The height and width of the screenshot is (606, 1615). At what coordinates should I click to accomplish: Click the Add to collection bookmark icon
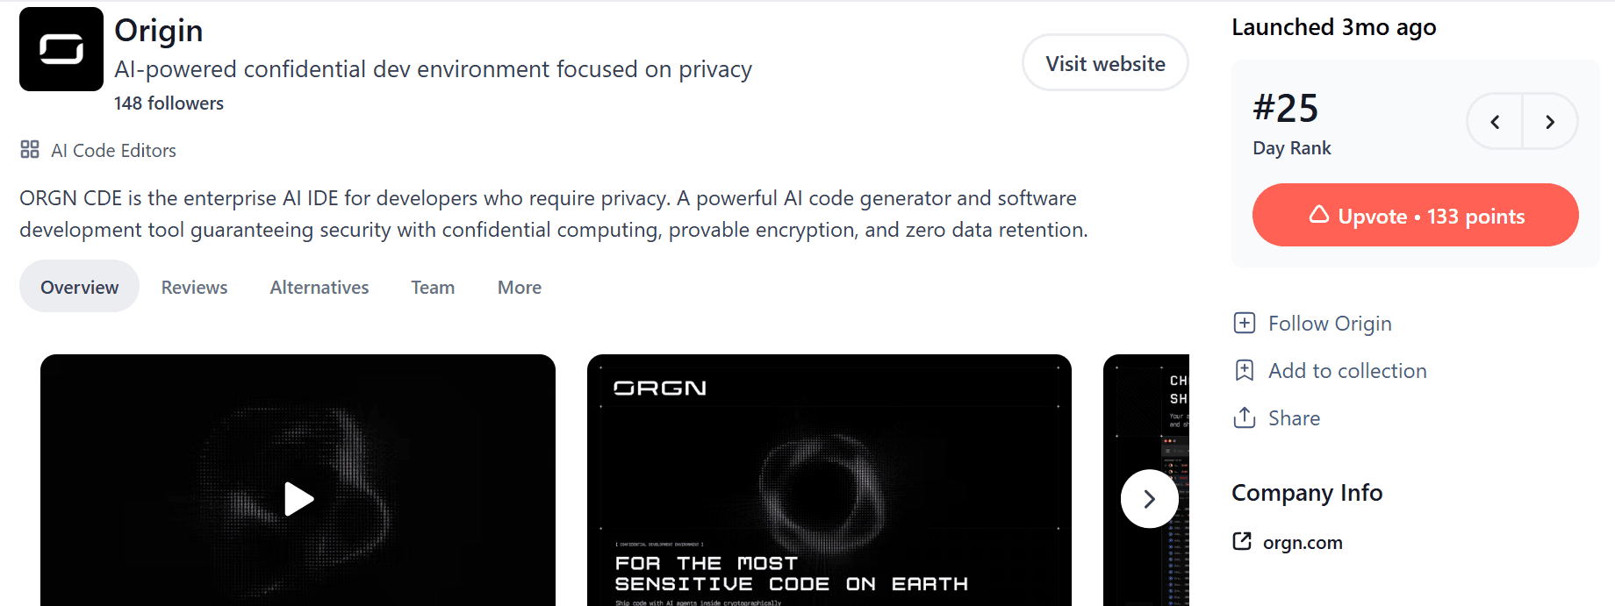tap(1244, 370)
